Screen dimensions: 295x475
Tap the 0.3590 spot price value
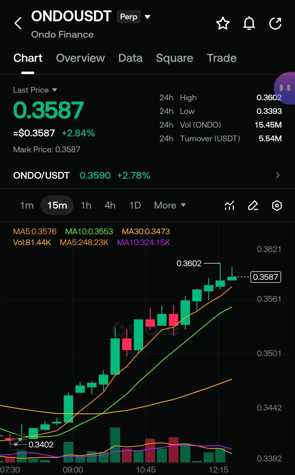click(95, 175)
